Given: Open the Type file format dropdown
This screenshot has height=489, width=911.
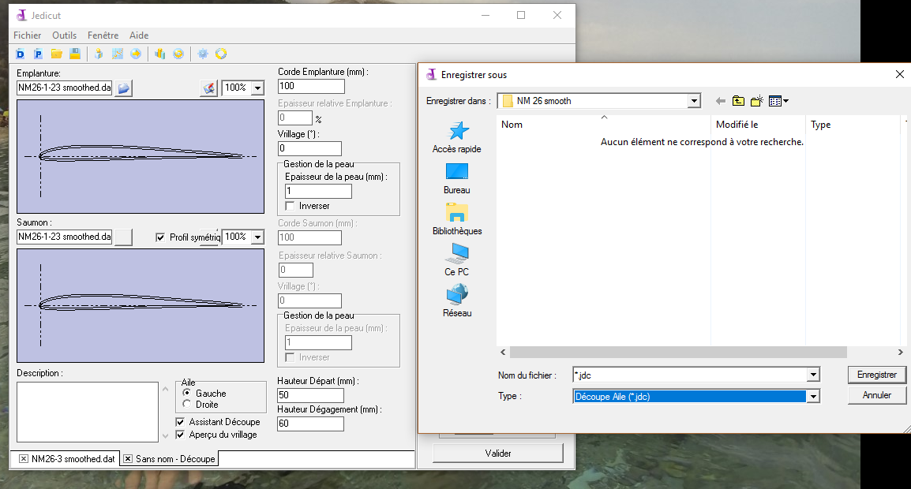Looking at the screenshot, I should 813,397.
